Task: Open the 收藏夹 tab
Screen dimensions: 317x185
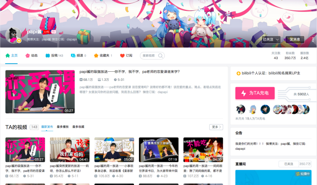Action: (x=103, y=55)
